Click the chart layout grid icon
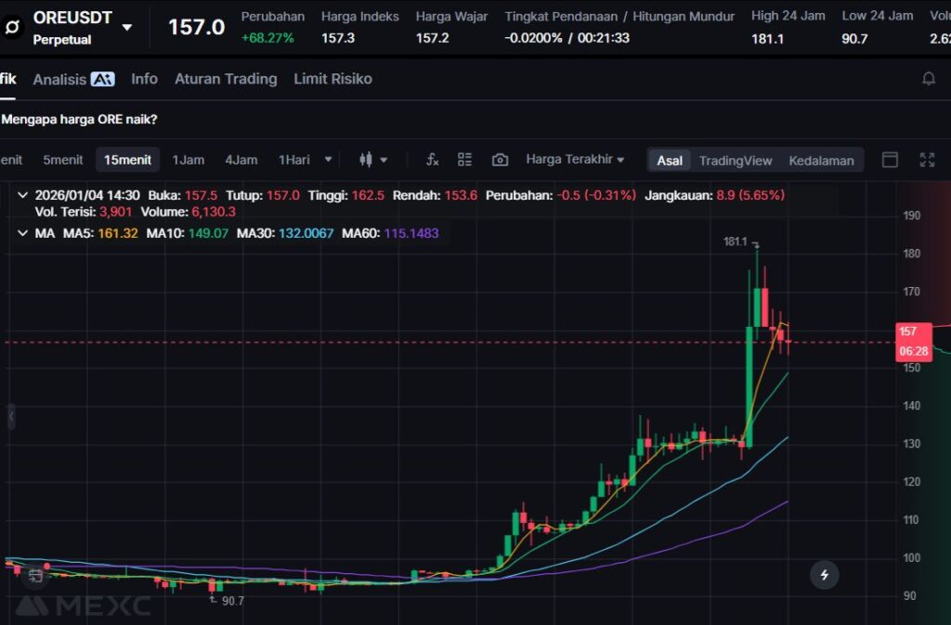The image size is (951, 625). [465, 160]
